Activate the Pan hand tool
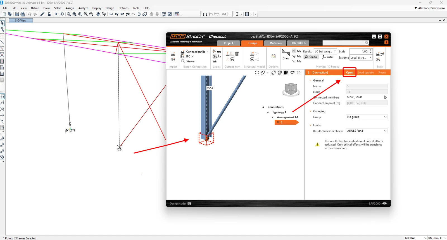This screenshot has width=447, height=240. pos(98,14)
